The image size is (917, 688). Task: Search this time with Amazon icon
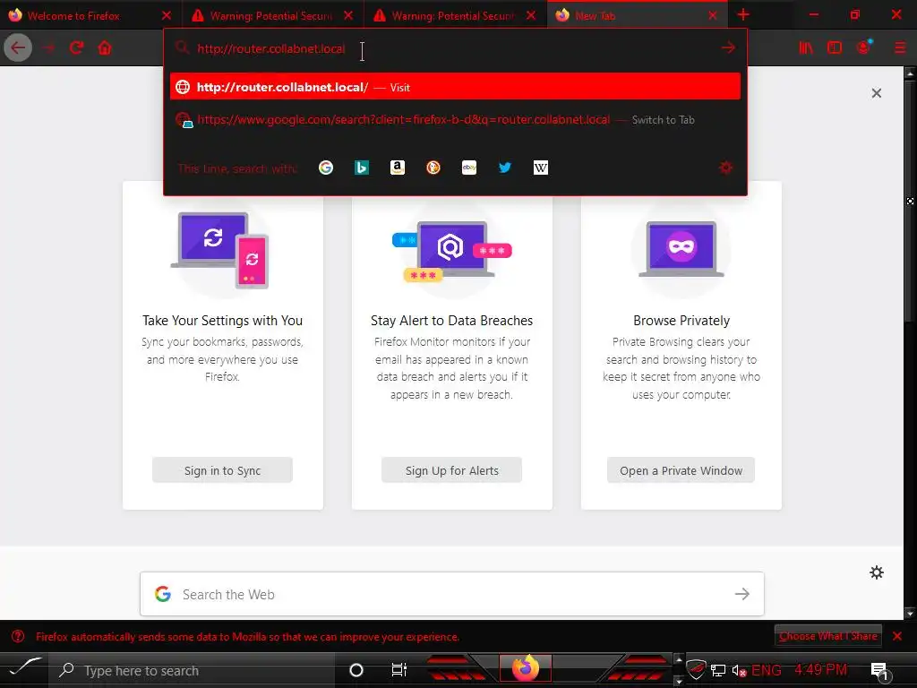397,168
